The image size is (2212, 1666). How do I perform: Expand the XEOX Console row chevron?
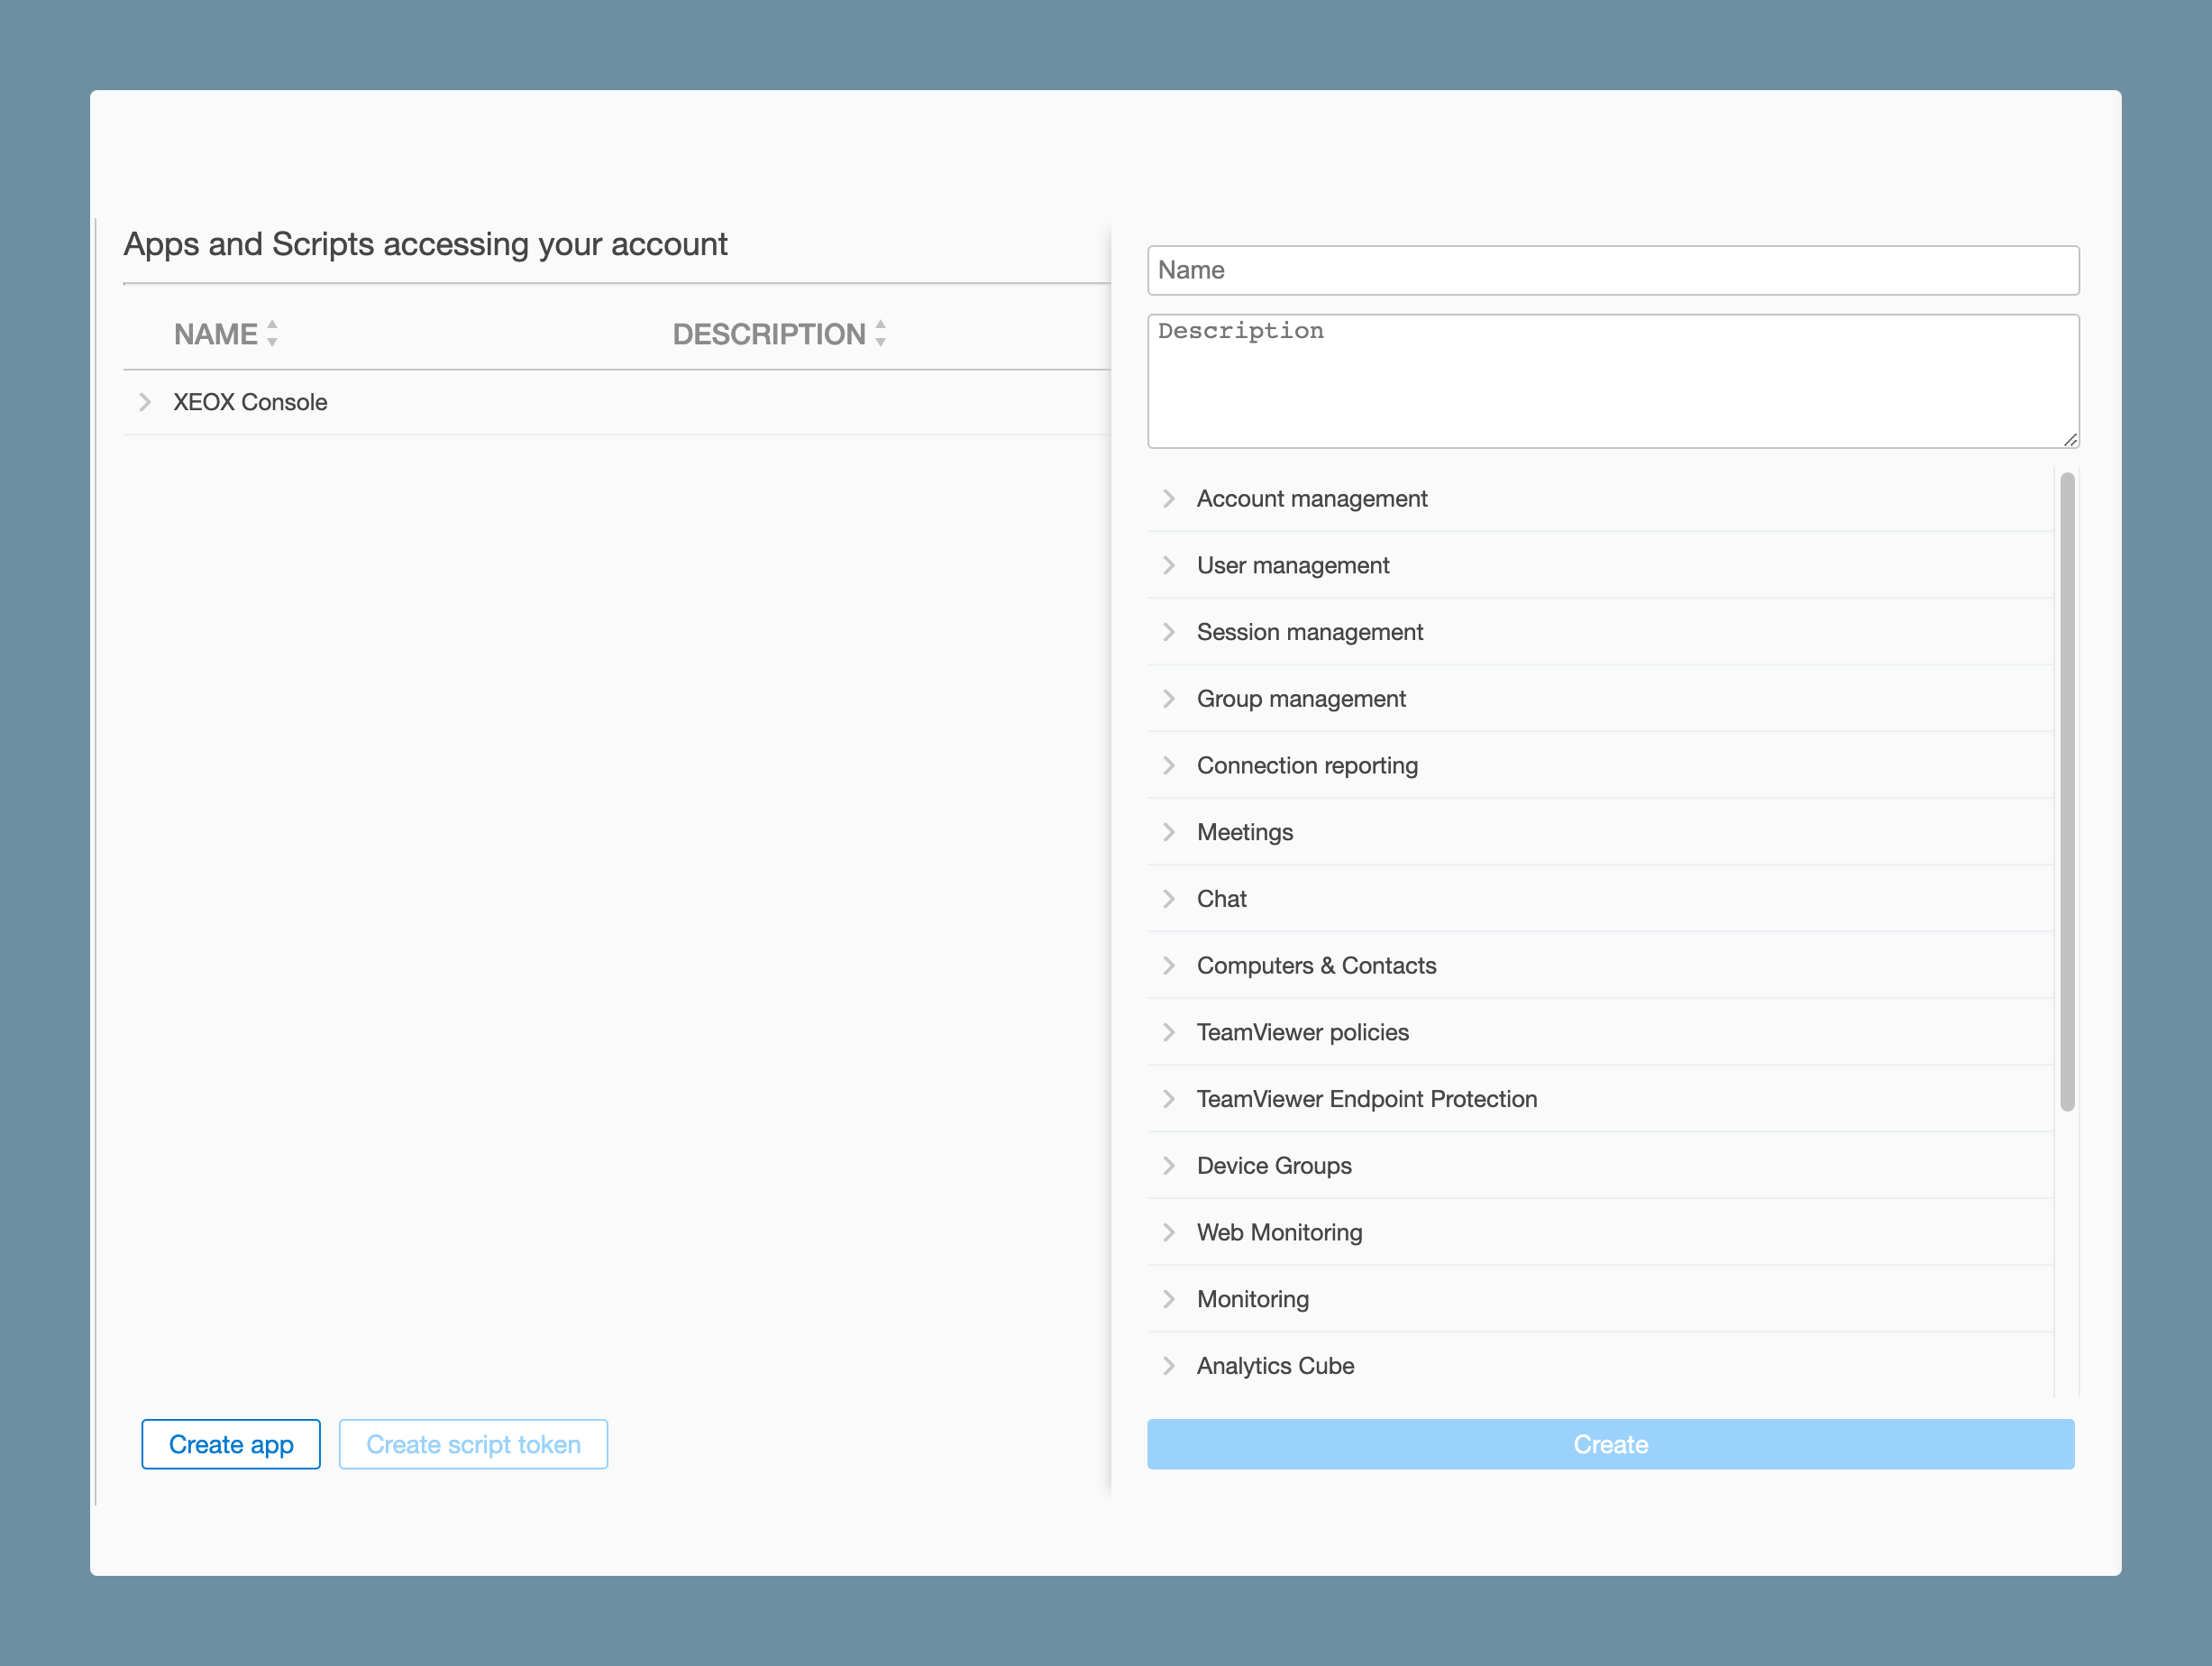click(145, 402)
